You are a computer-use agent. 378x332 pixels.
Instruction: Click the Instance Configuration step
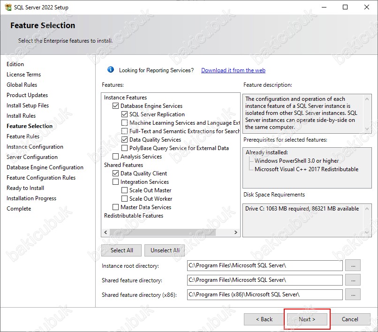click(35, 147)
